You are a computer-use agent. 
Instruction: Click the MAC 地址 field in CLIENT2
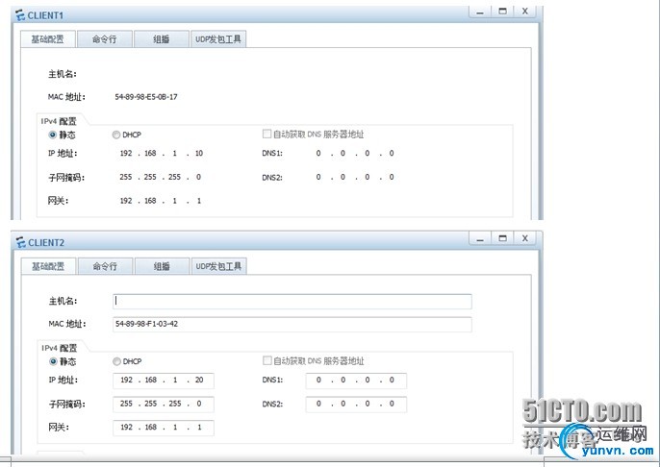[292, 324]
